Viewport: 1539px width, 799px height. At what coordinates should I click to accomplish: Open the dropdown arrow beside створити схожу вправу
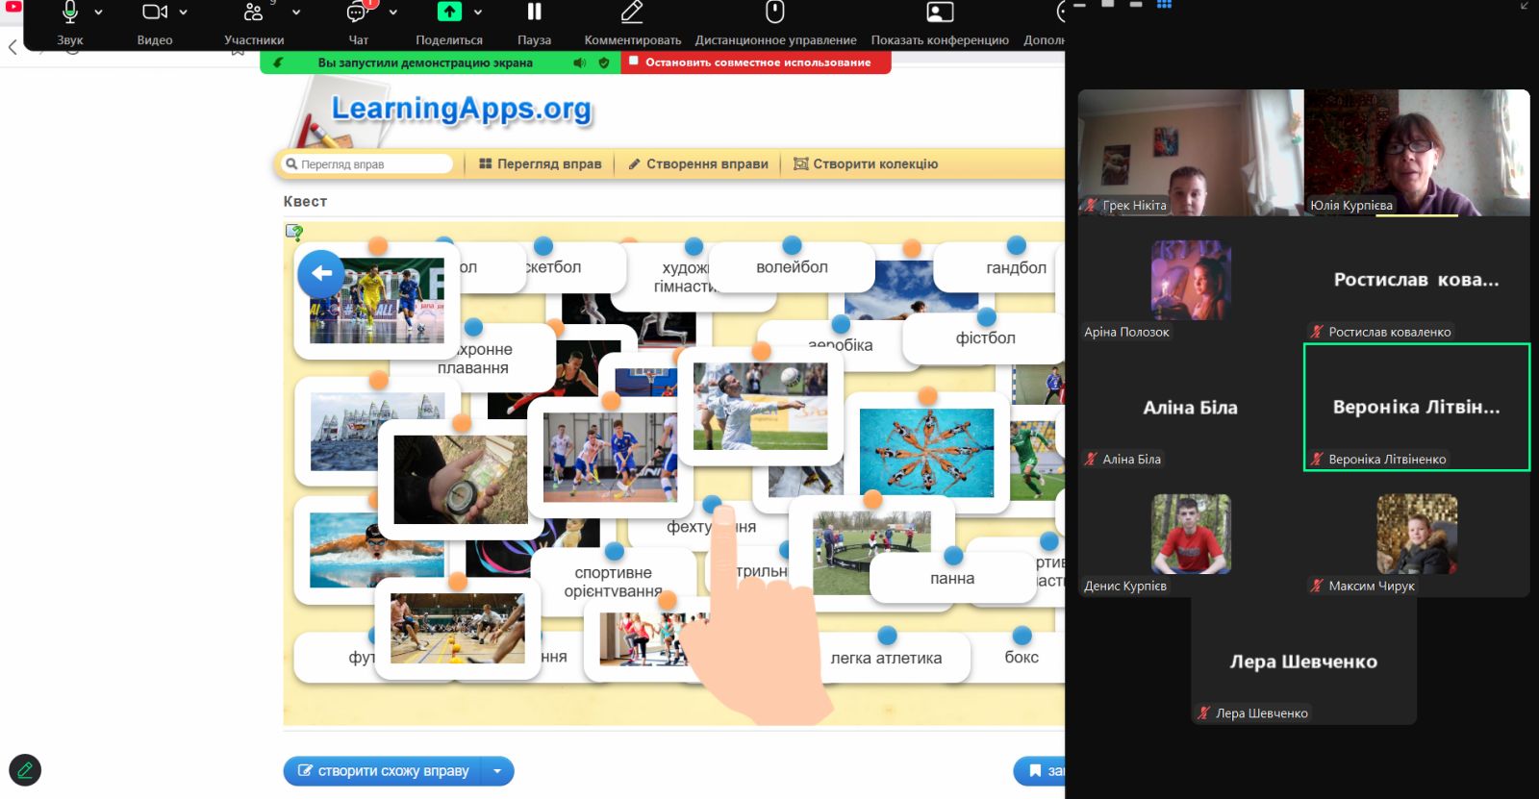point(497,771)
